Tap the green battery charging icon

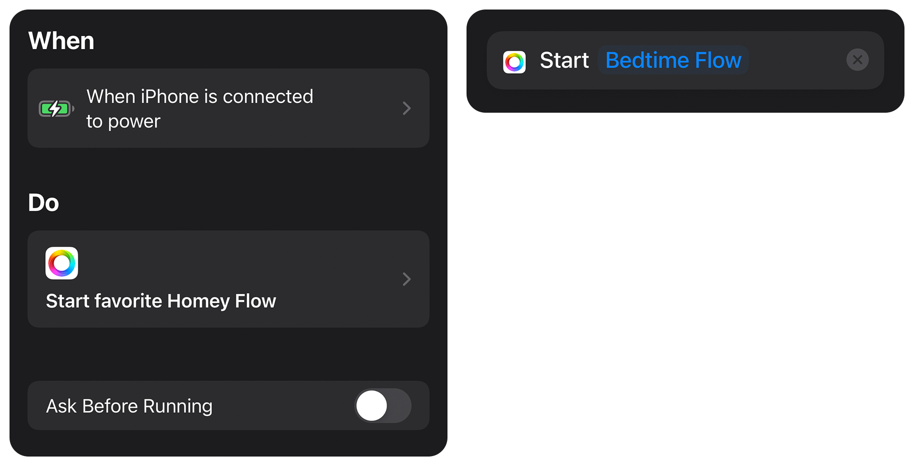pos(56,108)
